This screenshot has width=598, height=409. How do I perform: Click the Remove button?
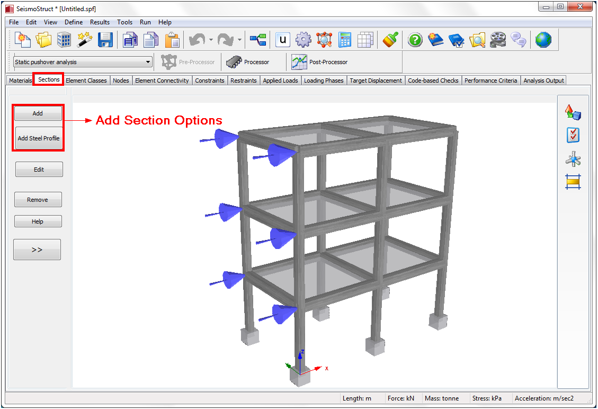point(38,200)
